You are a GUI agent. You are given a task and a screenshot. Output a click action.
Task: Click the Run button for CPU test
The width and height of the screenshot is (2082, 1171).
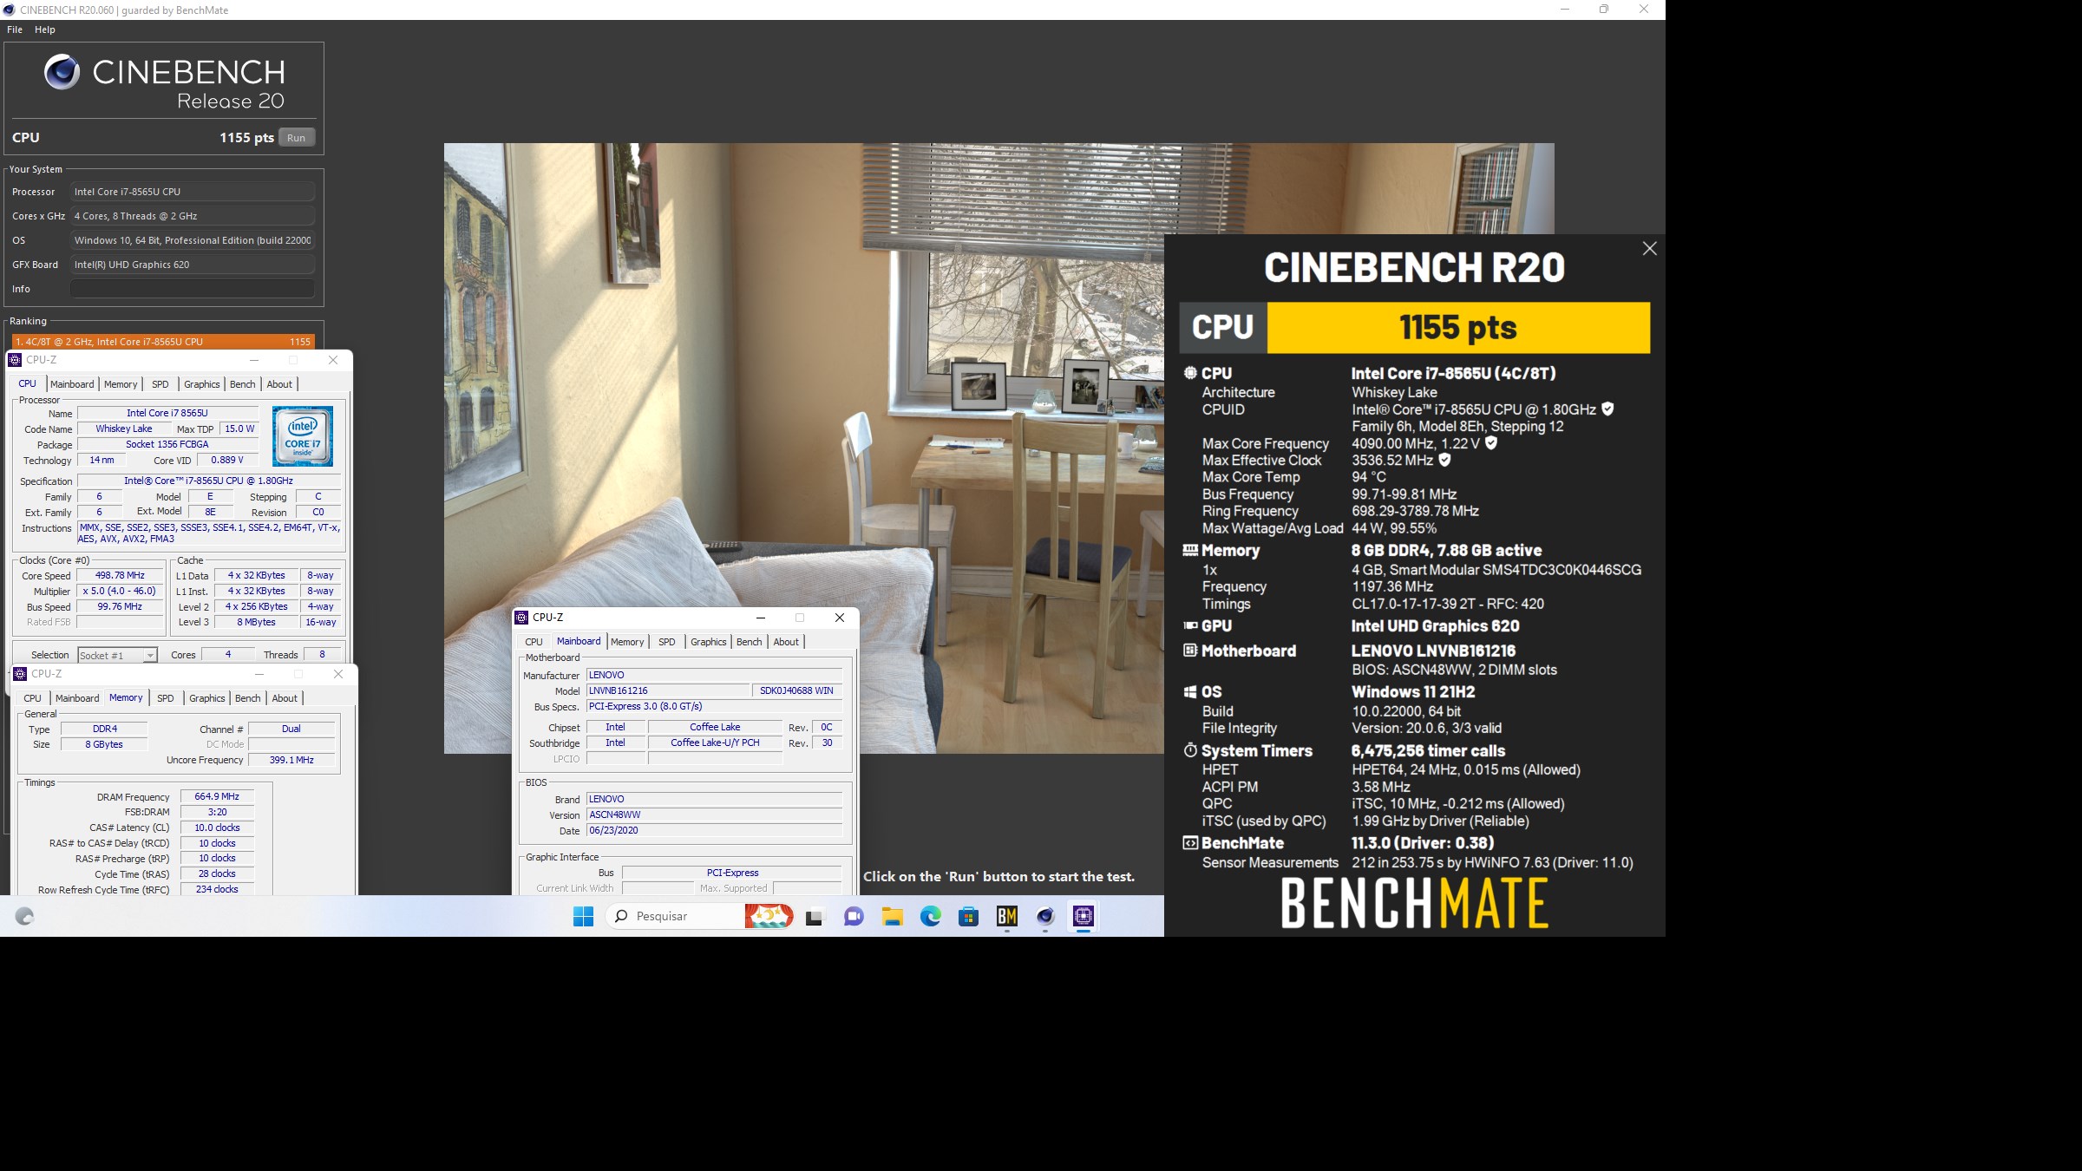click(x=297, y=138)
